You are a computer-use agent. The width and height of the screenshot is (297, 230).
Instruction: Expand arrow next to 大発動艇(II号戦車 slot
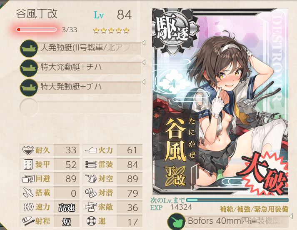[144, 43]
